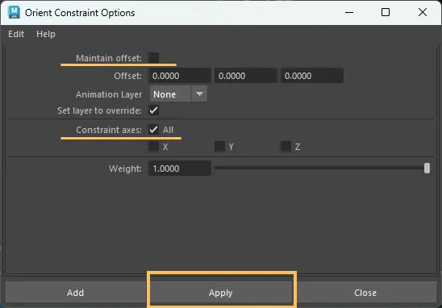Click the Constraint axes label
The height and width of the screenshot is (308, 442).
click(109, 130)
